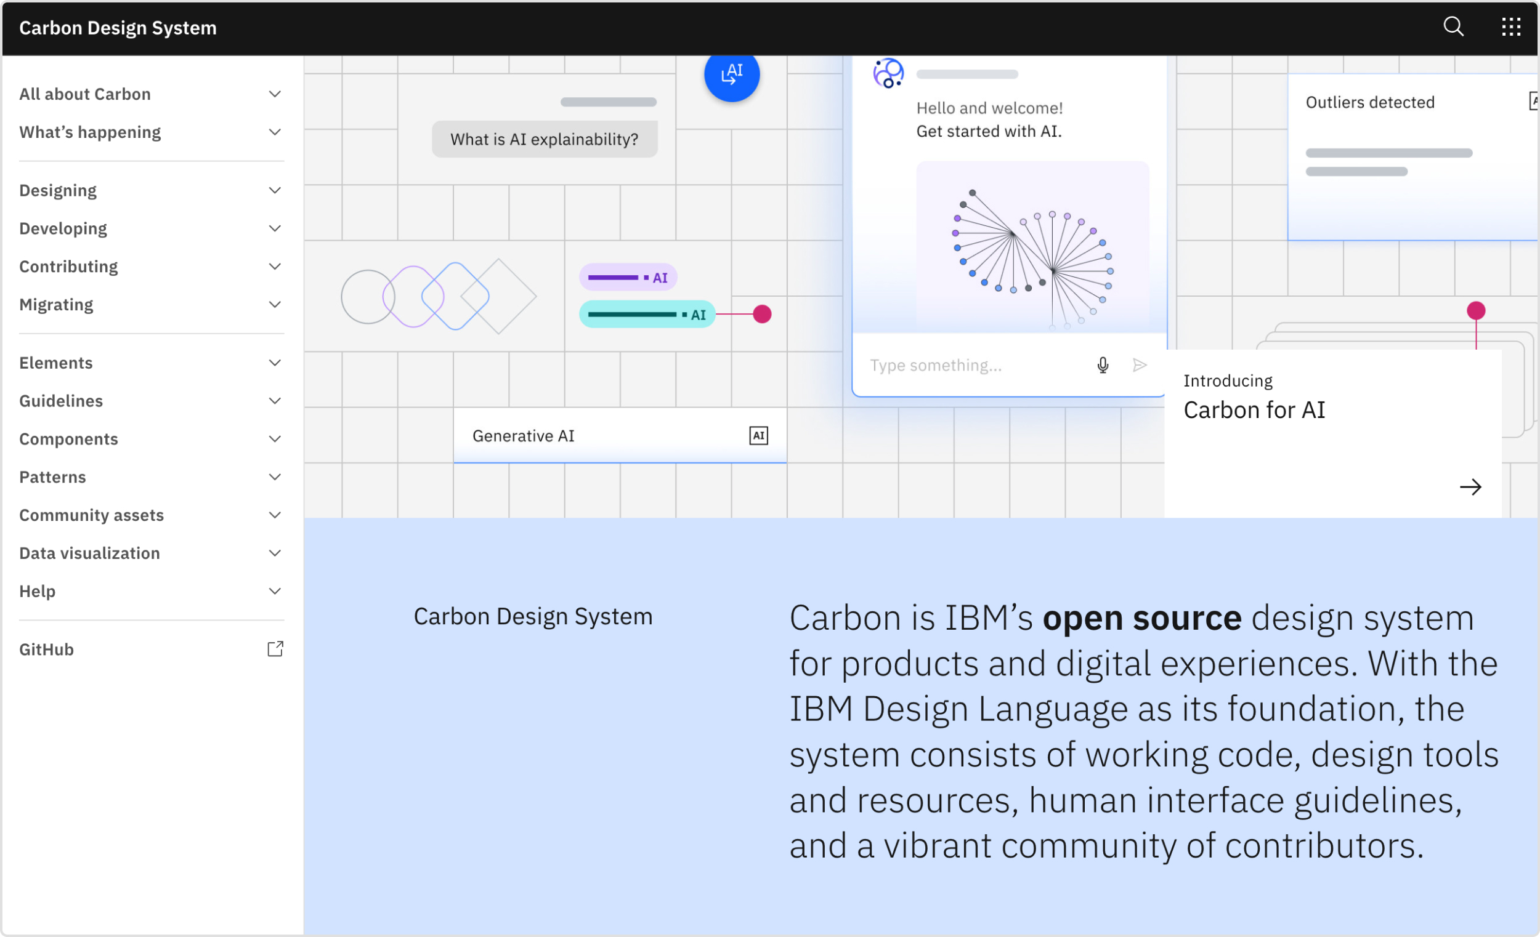1540x937 pixels.
Task: Expand the Contributing chevron
Action: point(274,267)
